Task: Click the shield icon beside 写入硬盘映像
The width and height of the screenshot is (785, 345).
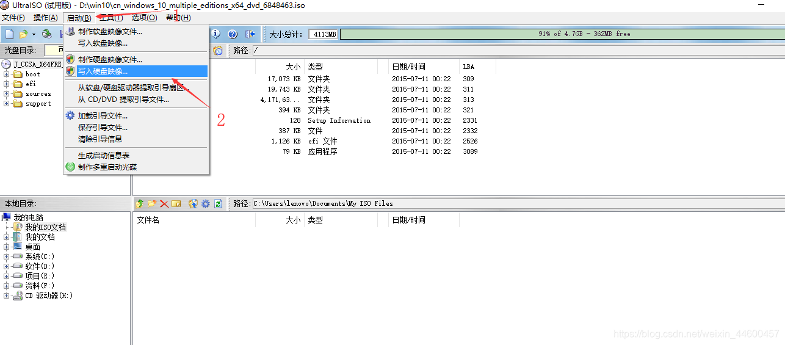Action: [71, 71]
